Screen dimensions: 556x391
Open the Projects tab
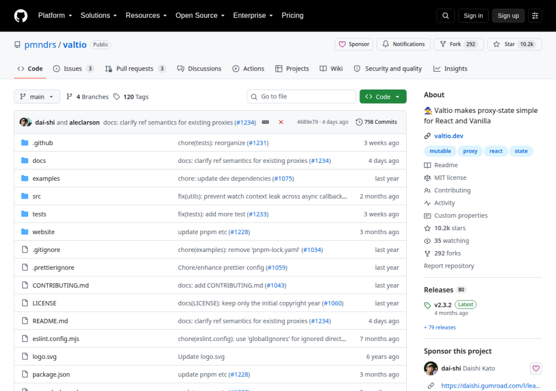[x=292, y=69]
